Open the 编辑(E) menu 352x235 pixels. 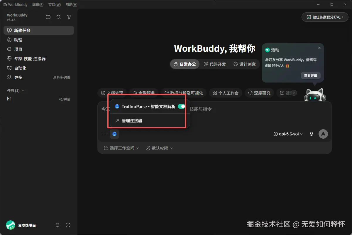[x=38, y=4]
